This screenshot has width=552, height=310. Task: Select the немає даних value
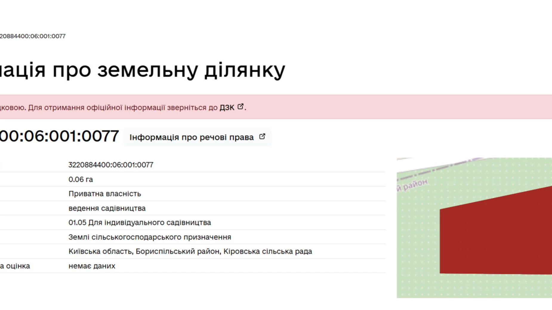92,266
